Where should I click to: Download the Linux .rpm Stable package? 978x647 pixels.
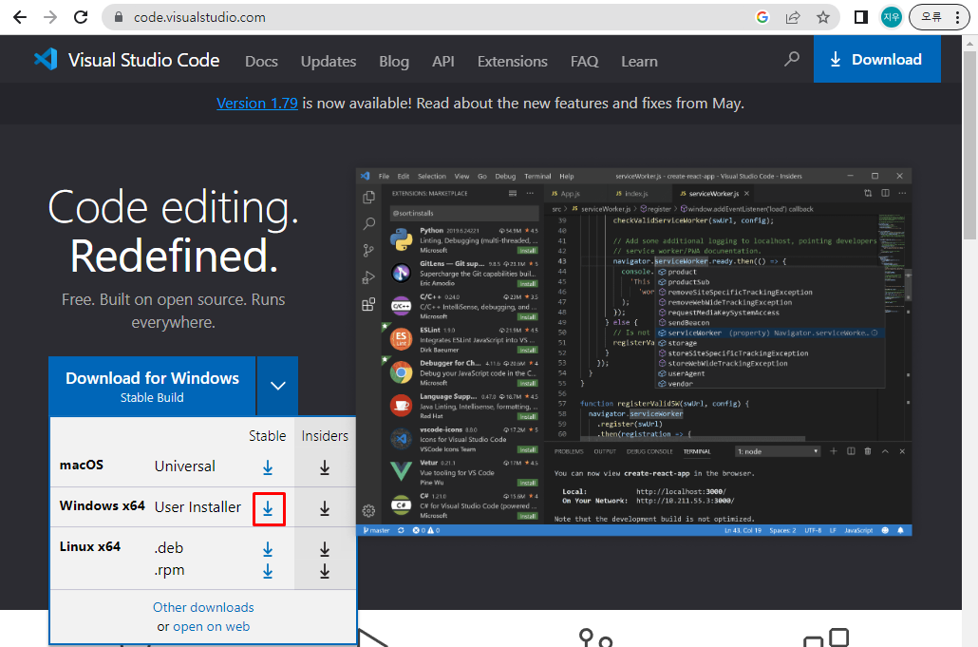tap(268, 571)
